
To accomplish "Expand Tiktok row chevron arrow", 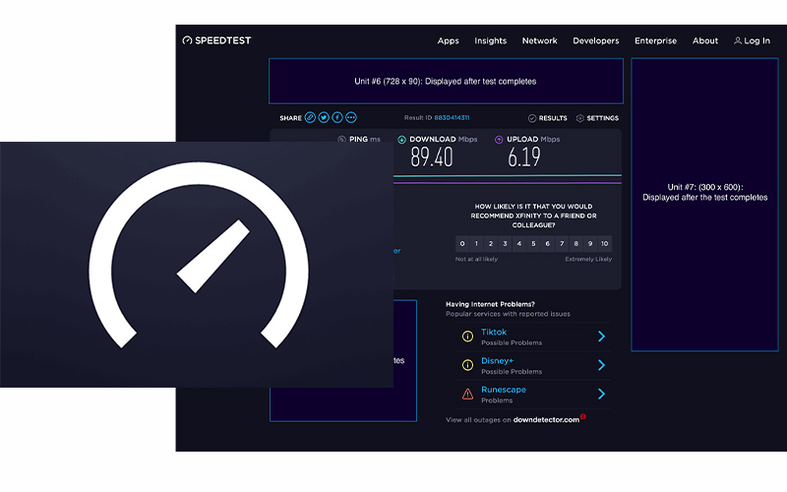I will pos(601,336).
